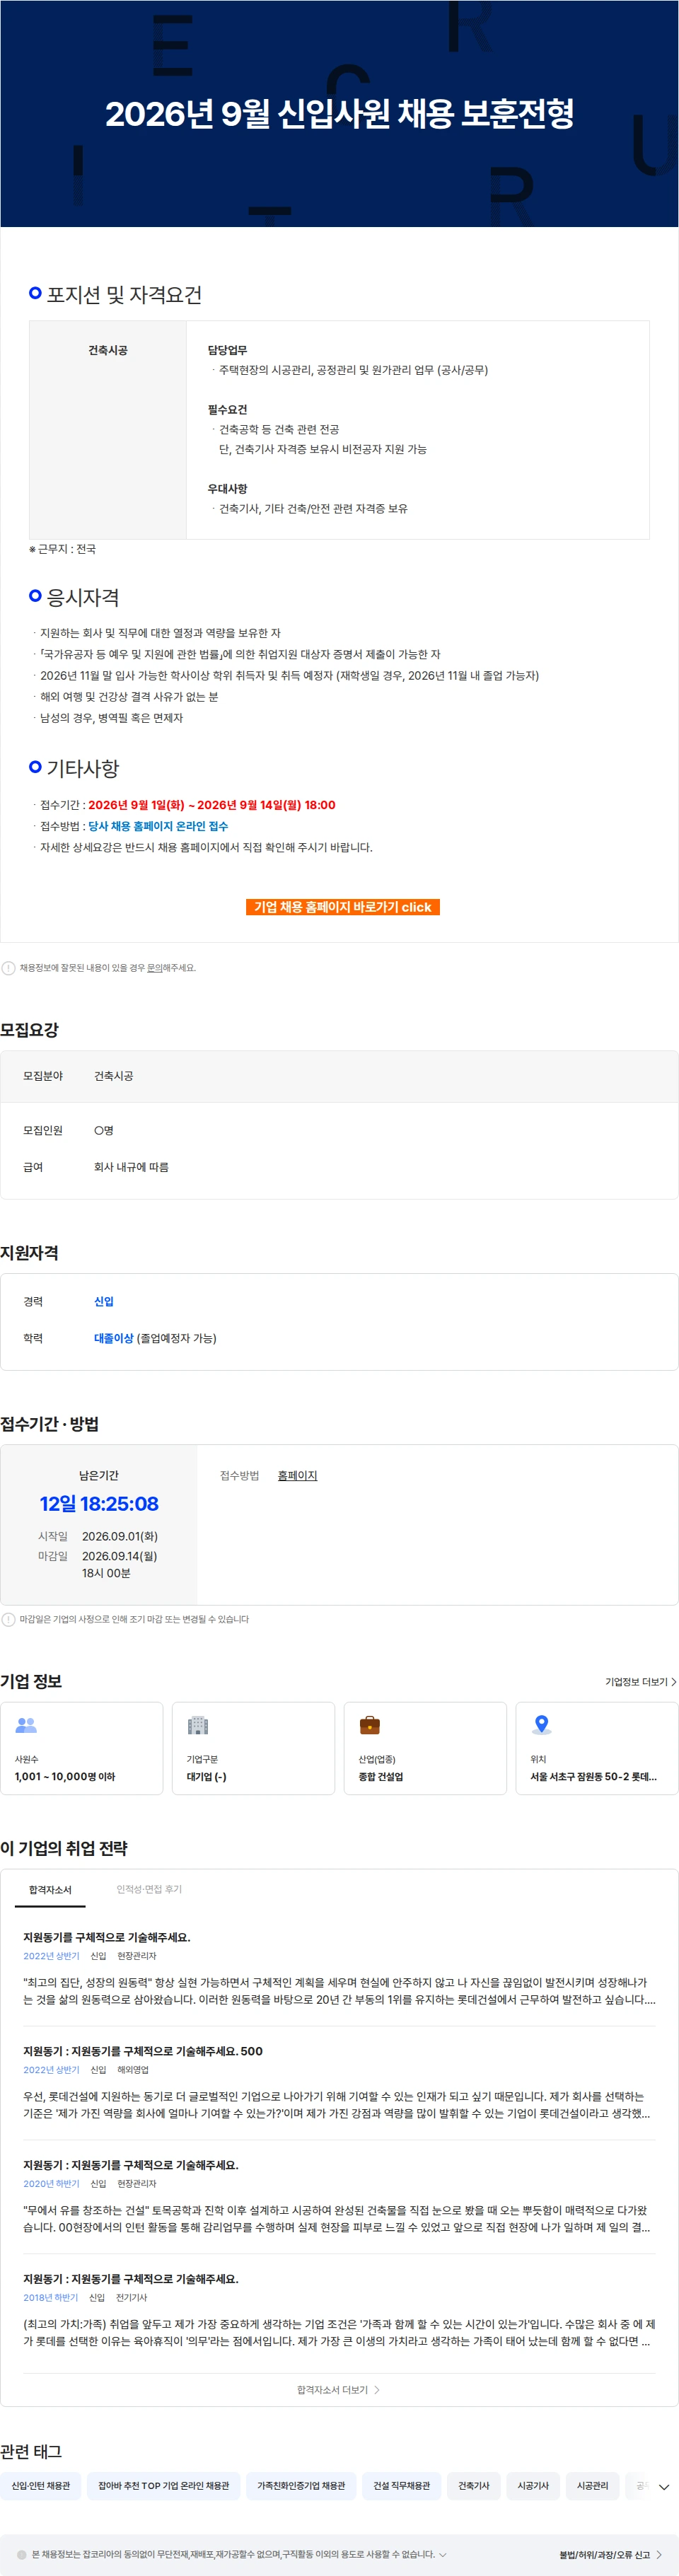
Task: Switch to the 인적성·면접 후기 tab
Action: (x=149, y=1889)
